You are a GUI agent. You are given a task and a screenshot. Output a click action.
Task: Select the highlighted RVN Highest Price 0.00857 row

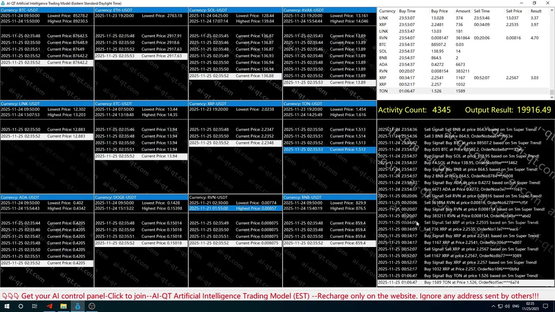(235, 208)
